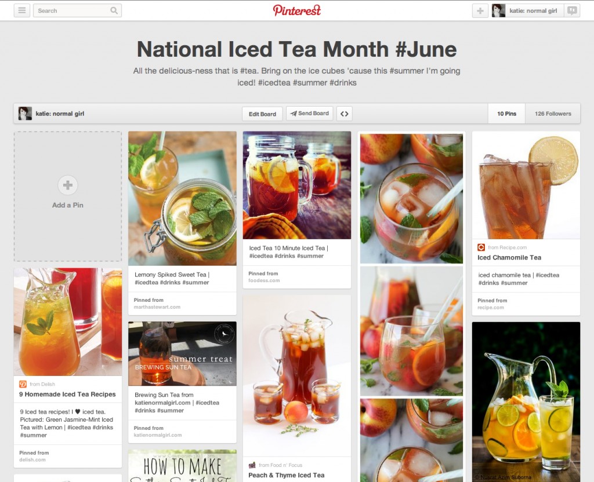Click the Delish source icon

point(23,384)
